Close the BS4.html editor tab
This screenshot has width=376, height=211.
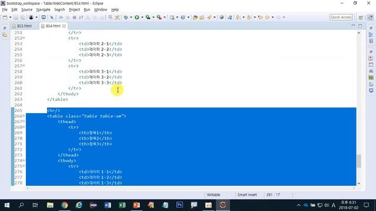click(64, 26)
